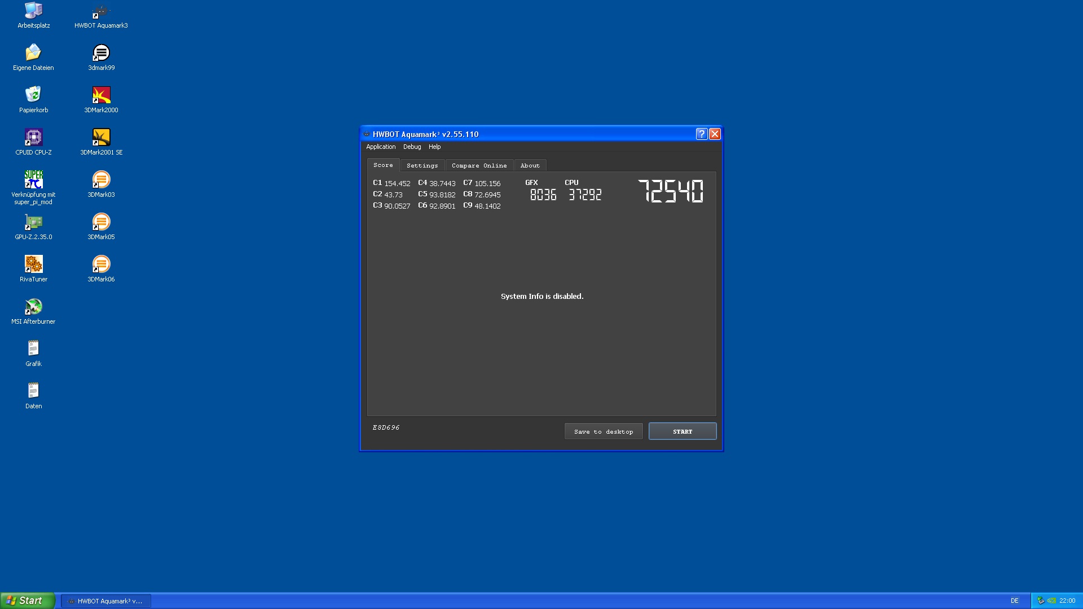This screenshot has height=609, width=1083.
Task: Select the super_pi_mod shortcut icon
Action: pos(33,188)
